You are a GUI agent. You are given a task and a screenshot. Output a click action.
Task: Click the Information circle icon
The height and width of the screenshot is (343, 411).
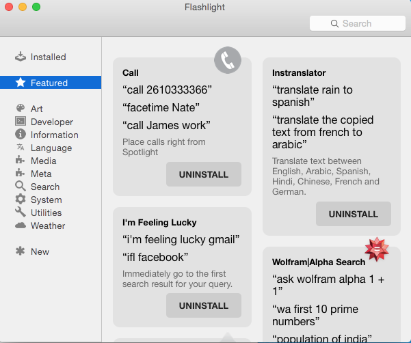click(x=21, y=134)
